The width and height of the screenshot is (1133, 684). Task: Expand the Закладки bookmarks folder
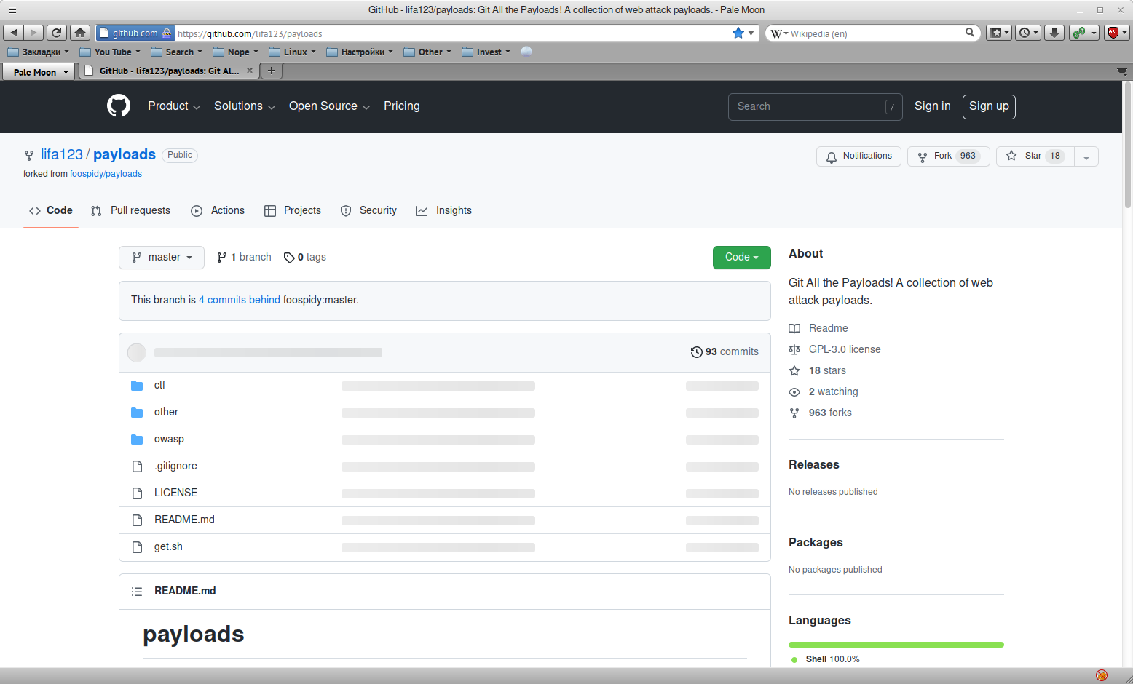pyautogui.click(x=38, y=52)
